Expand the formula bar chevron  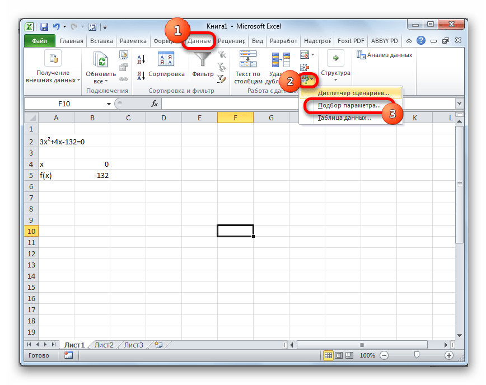coord(459,104)
